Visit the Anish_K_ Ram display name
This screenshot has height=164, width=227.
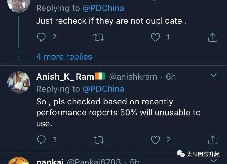[65, 77]
